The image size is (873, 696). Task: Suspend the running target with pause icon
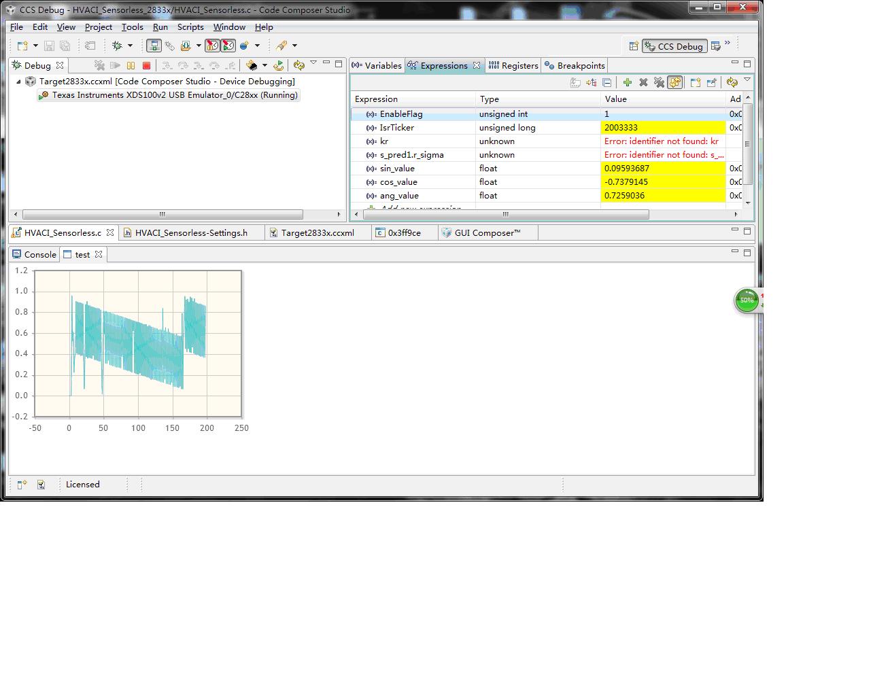[131, 65]
